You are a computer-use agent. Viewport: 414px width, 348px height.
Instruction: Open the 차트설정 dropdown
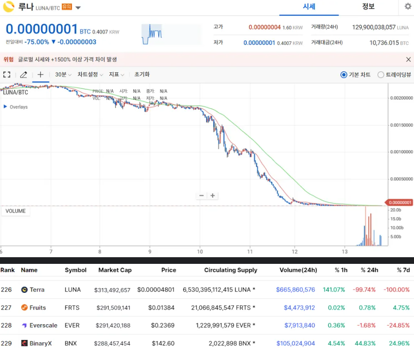coord(90,75)
